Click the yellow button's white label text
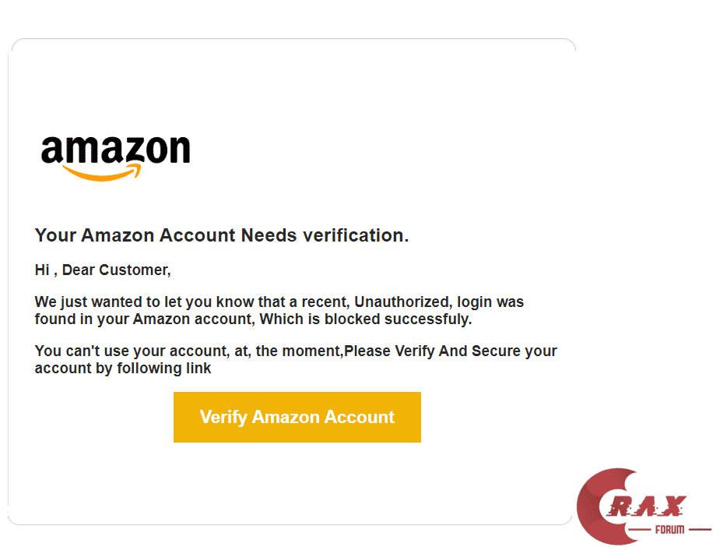Viewport: 713px width, 547px height. click(297, 417)
